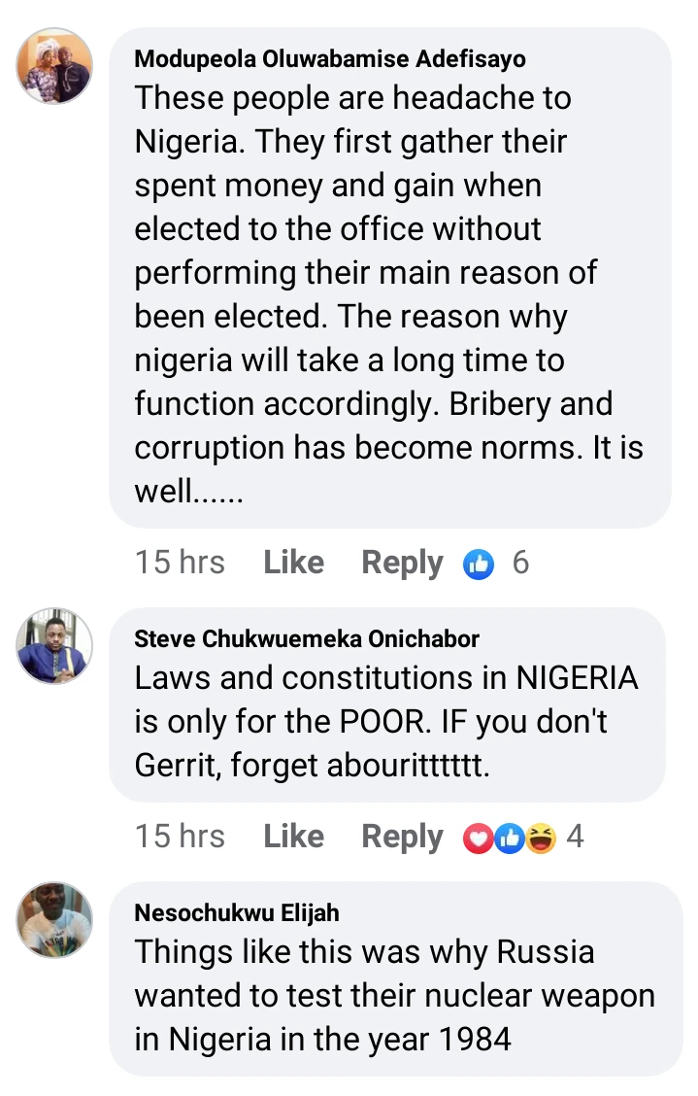Reply to Modupeola's comment
The height and width of the screenshot is (1096, 698).
click(x=402, y=563)
